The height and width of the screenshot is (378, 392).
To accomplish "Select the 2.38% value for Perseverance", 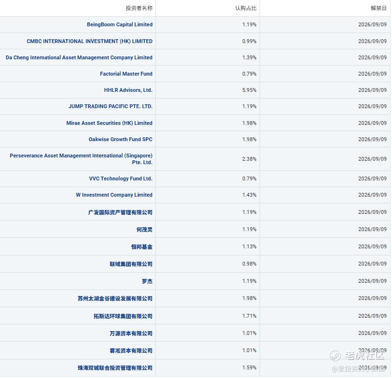I will click(x=249, y=159).
